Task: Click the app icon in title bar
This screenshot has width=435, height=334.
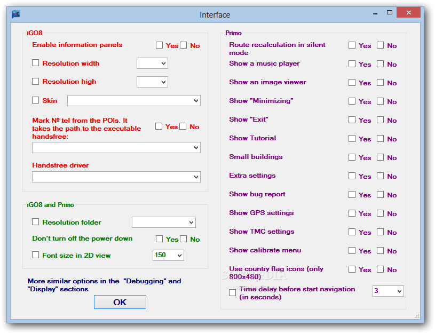Action: tap(16, 14)
